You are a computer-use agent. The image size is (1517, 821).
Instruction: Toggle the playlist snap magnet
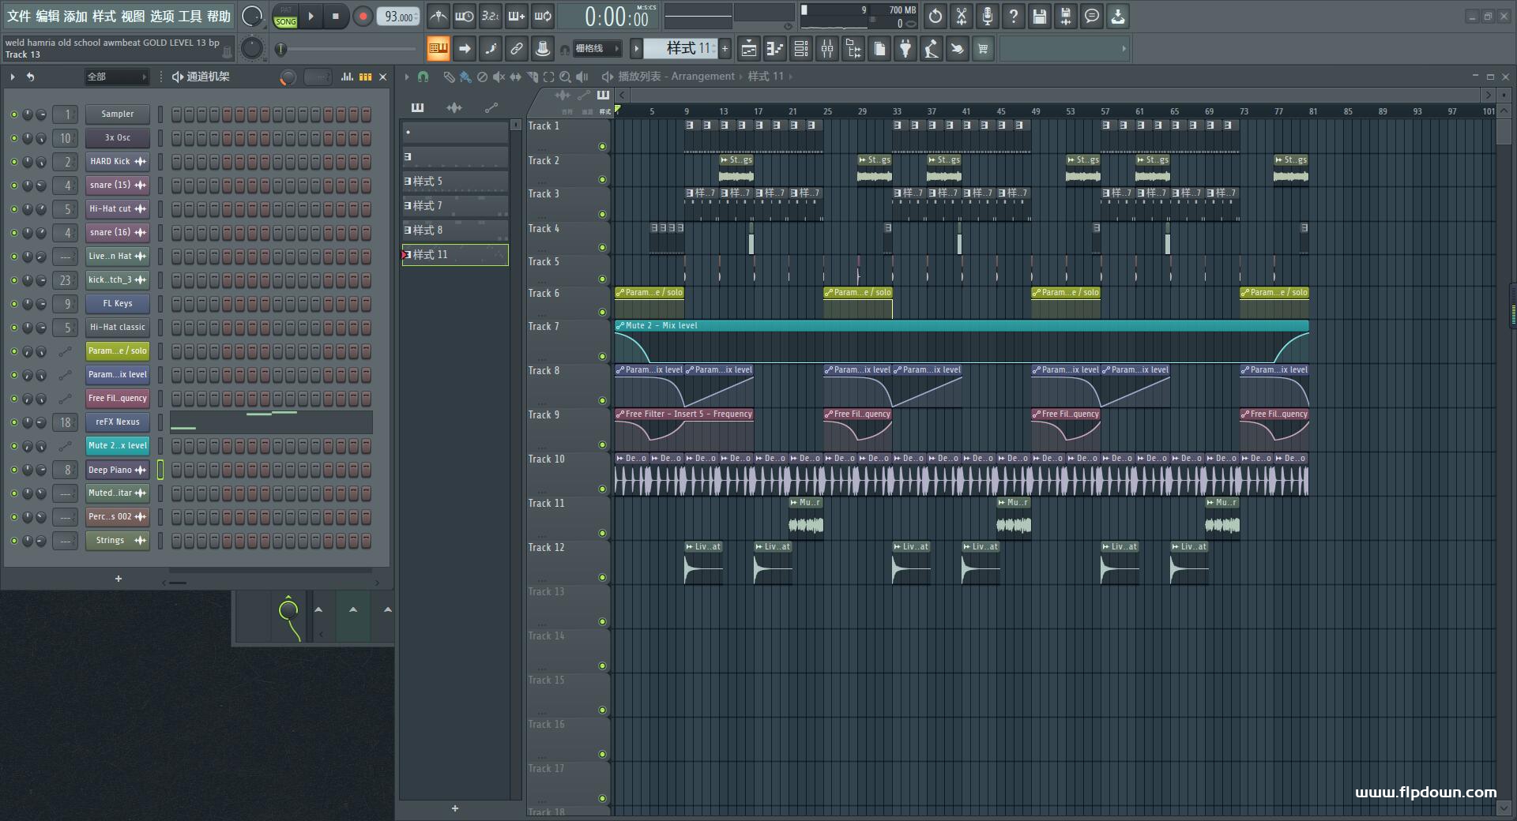(423, 77)
